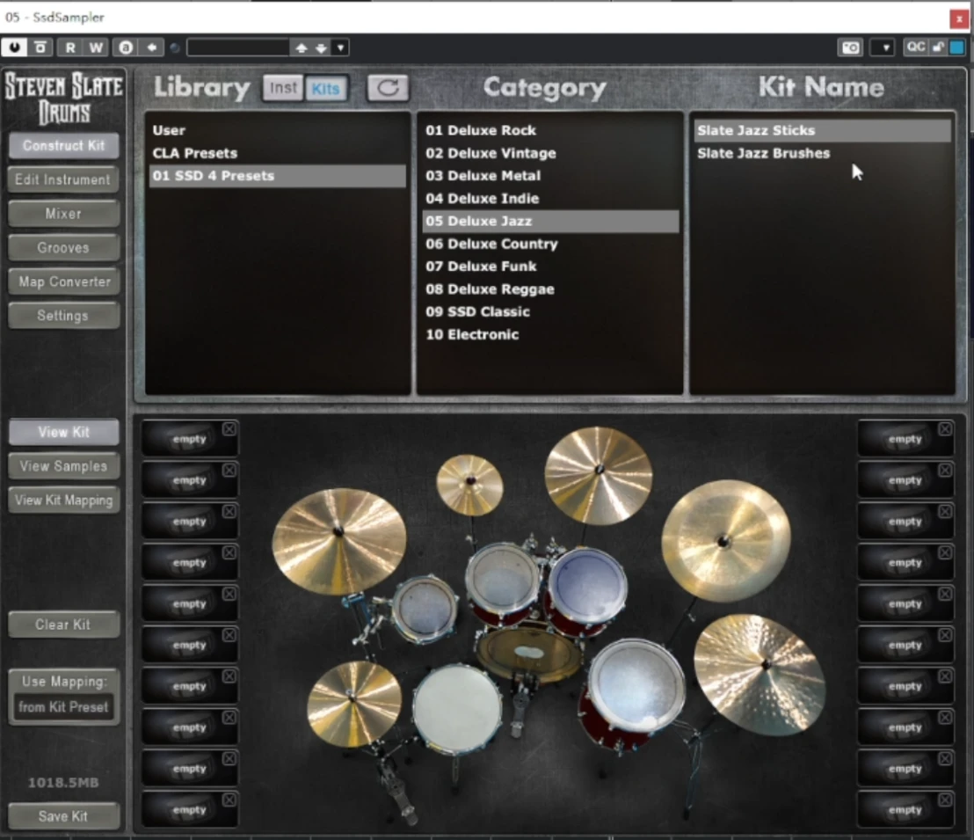This screenshot has height=840, width=974.
Task: Click the diamond preset icon in toolbar
Action: coord(151,47)
